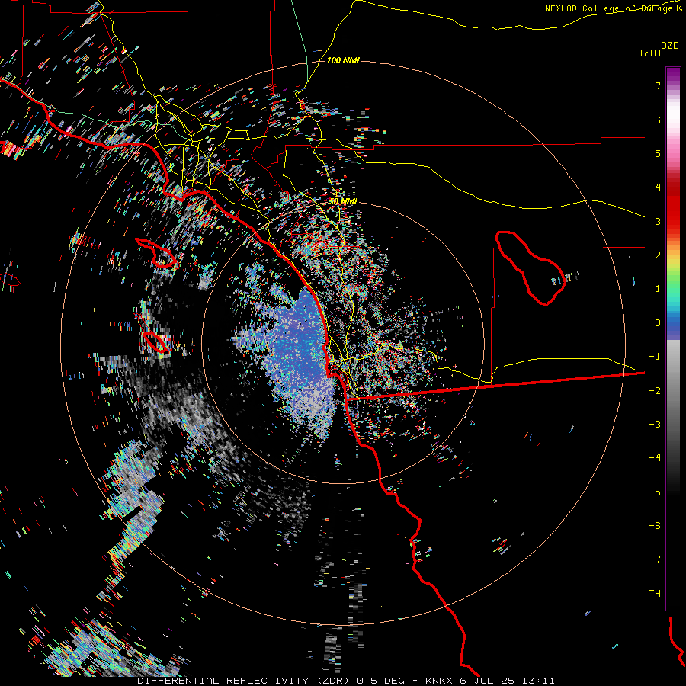Select the "-5" value on color scale
The width and height of the screenshot is (686, 686).
point(655,492)
